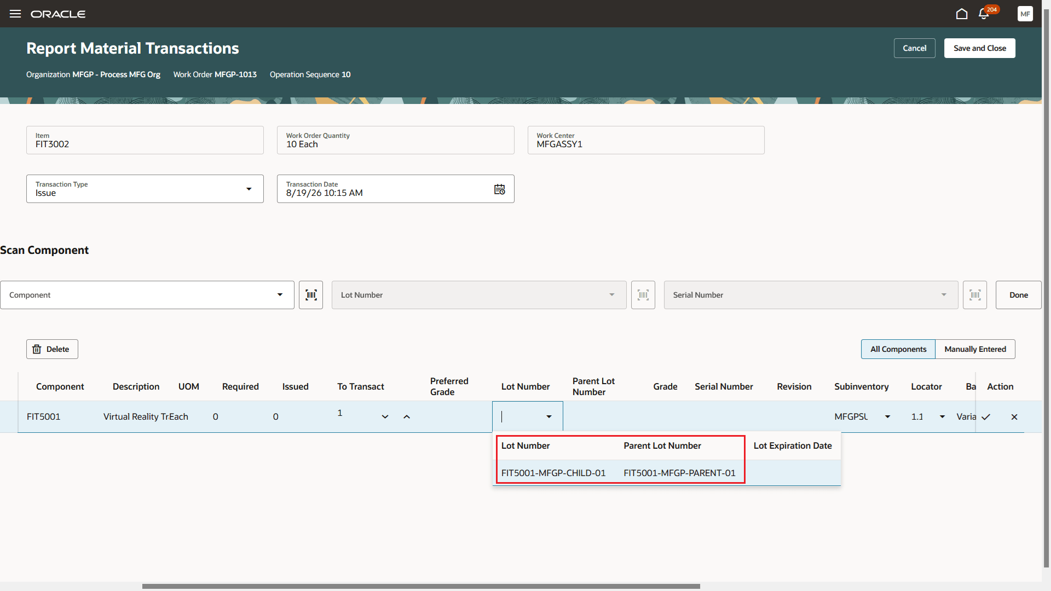Click the Done button
Viewport: 1051px width, 591px height.
[1019, 295]
